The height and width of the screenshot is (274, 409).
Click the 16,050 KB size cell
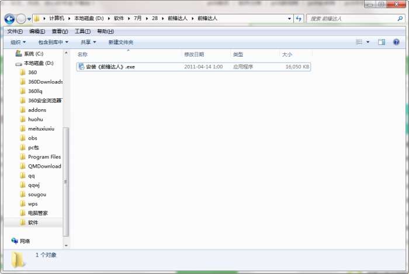(297, 67)
